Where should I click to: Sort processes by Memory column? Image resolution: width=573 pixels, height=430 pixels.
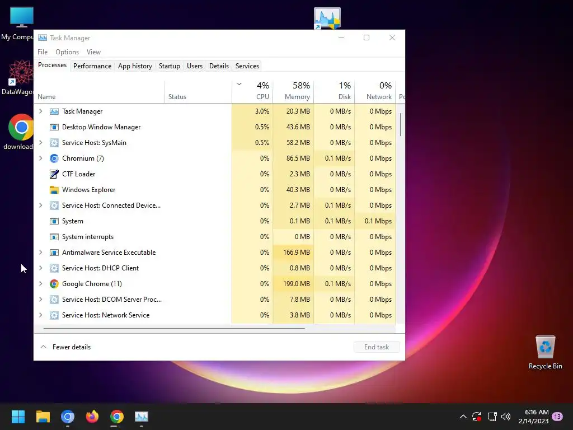293,91
